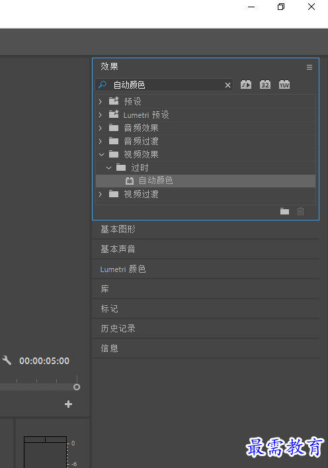Expand the Lumetri 预设 folder chevron
Screen dimensions: 328x468
click(101, 115)
